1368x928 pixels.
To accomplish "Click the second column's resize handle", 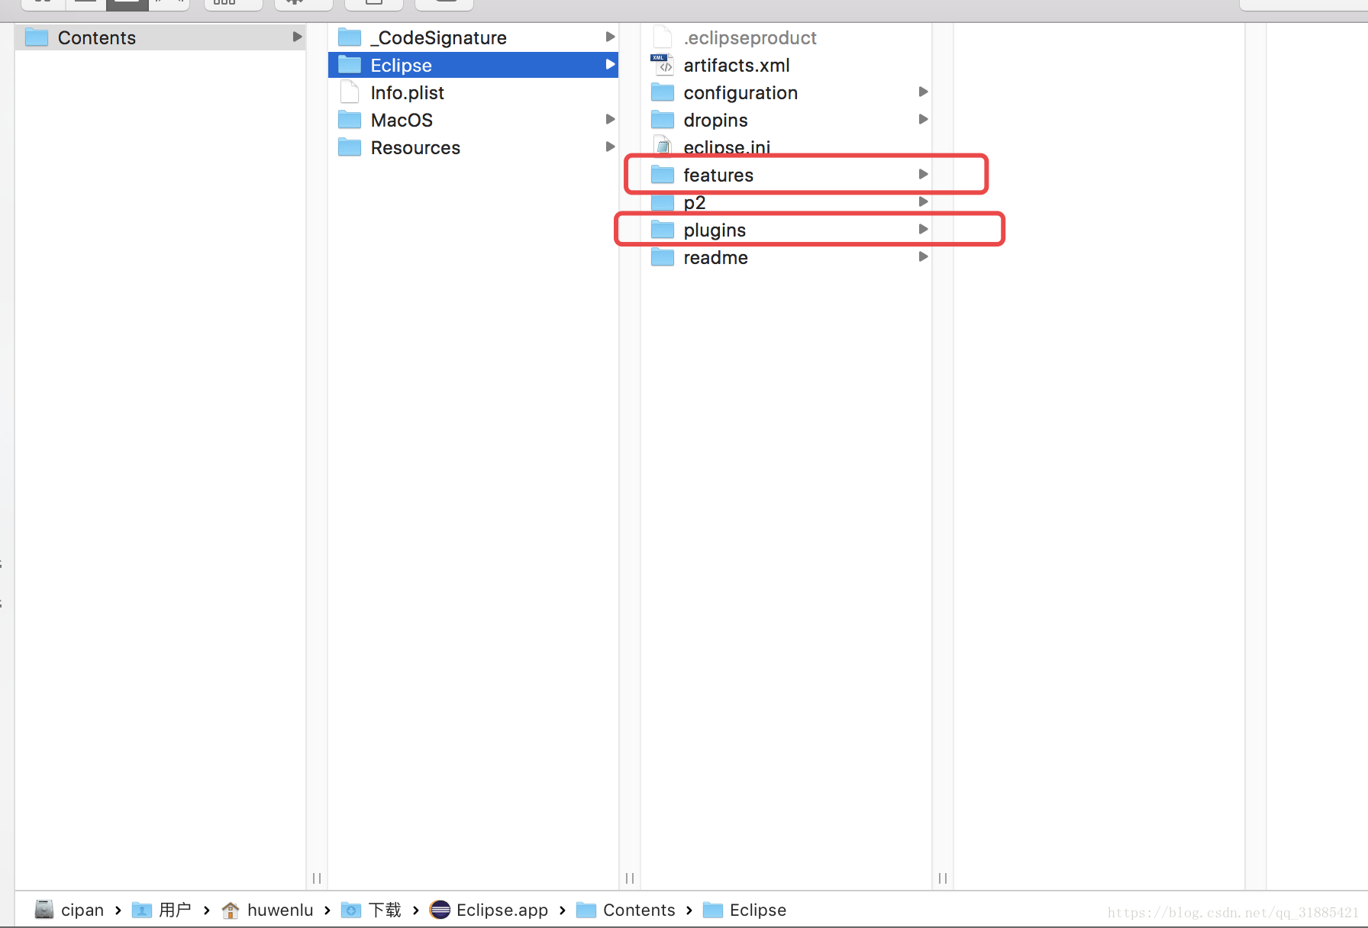I will click(x=630, y=878).
